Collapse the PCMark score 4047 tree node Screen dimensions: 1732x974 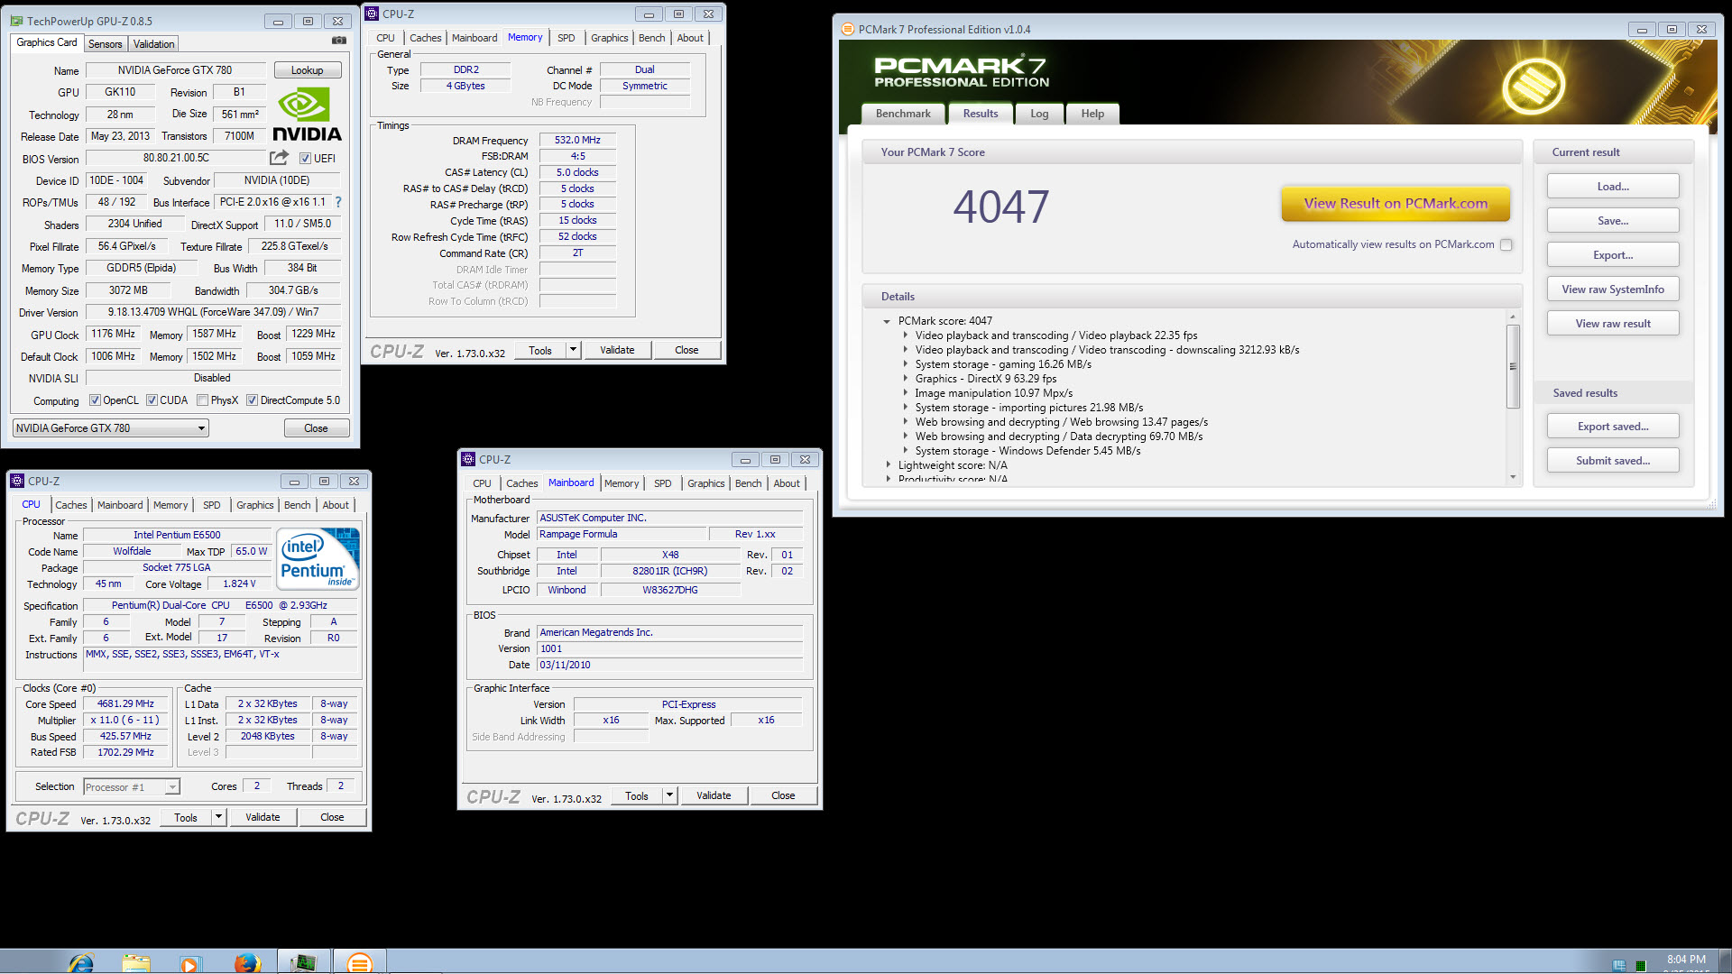(887, 321)
